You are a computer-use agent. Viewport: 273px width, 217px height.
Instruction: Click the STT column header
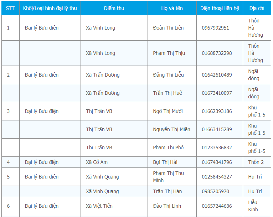point(10,8)
